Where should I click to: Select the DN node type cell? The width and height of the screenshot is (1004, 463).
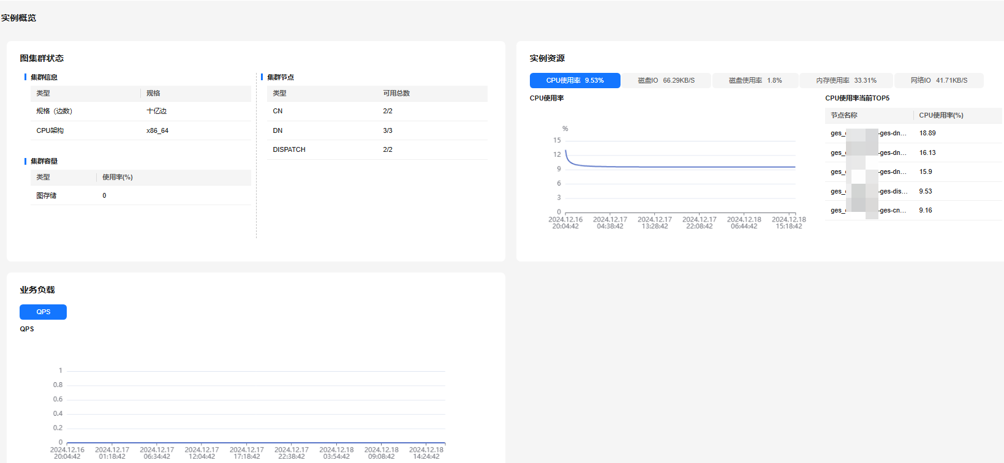[277, 130]
